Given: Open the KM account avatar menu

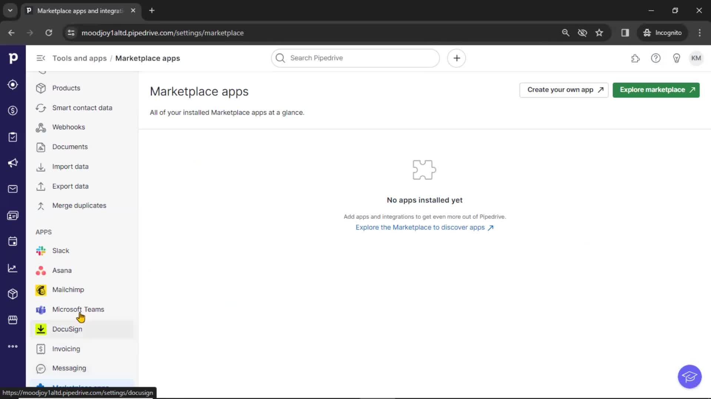Looking at the screenshot, I should tap(696, 58).
